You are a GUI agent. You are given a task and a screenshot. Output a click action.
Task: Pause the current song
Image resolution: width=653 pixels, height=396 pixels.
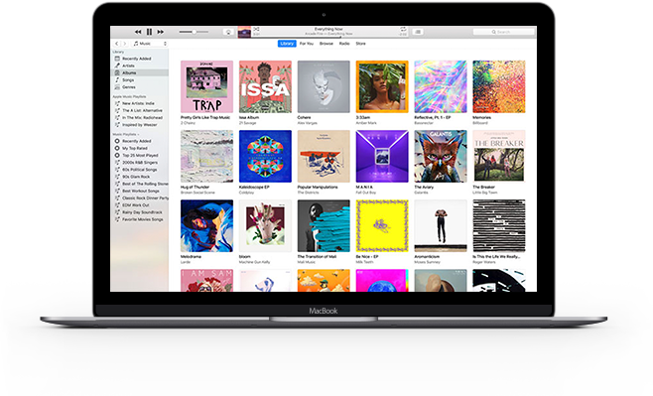(x=149, y=32)
